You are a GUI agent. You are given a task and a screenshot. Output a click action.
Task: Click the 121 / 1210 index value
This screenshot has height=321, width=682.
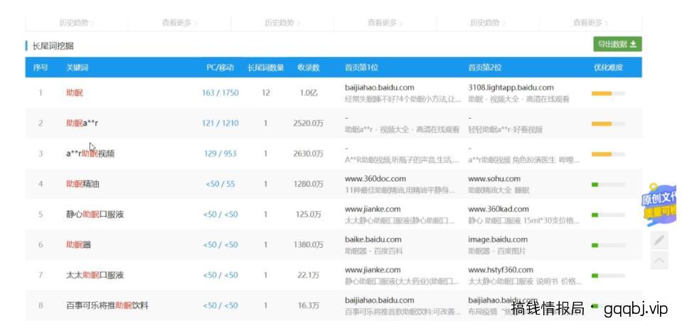pos(220,124)
